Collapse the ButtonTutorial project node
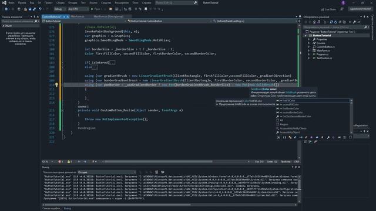 pyautogui.click(x=305, y=35)
